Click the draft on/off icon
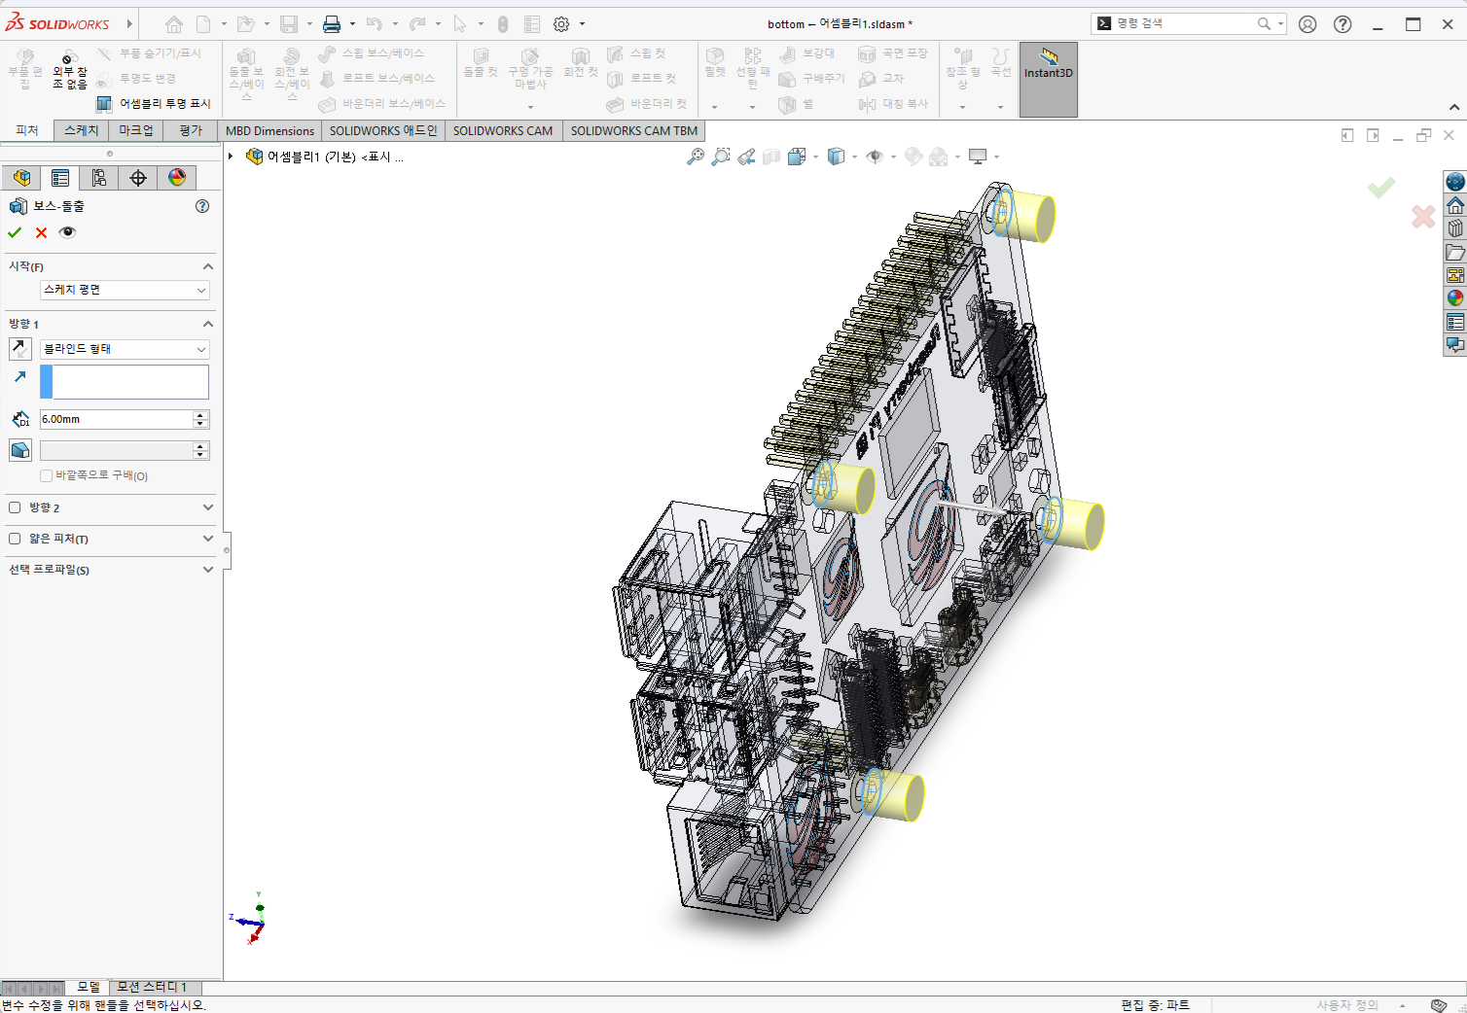The width and height of the screenshot is (1467, 1013). [19, 450]
